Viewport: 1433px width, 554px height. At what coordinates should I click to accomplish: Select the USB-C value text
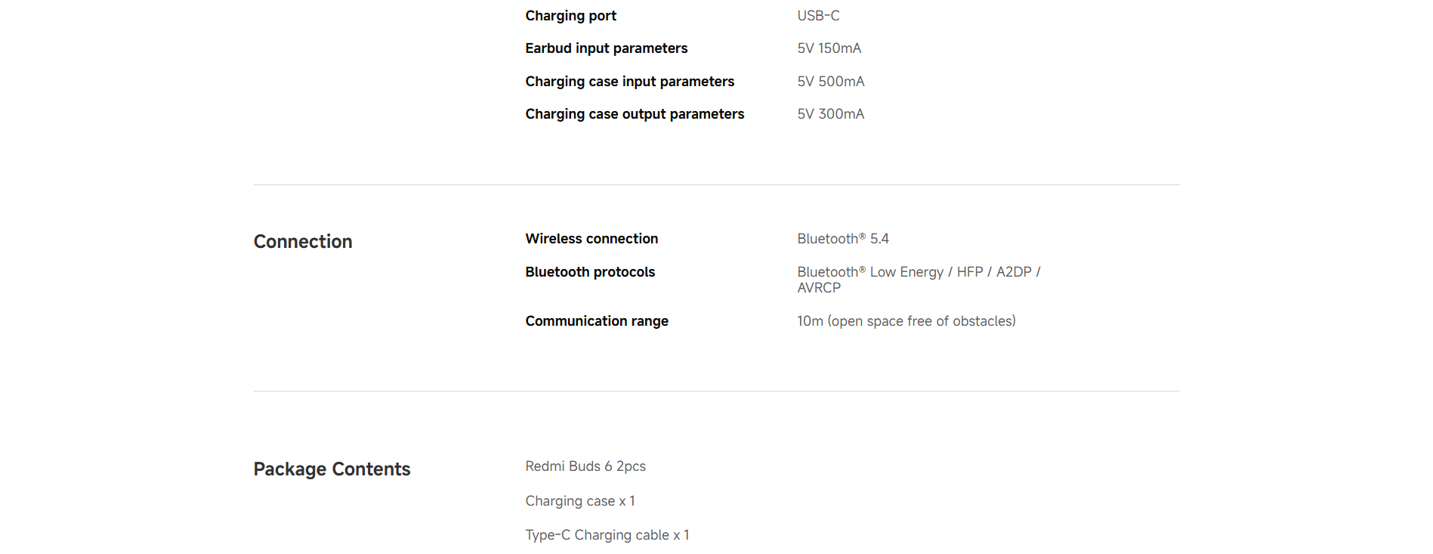tap(818, 16)
